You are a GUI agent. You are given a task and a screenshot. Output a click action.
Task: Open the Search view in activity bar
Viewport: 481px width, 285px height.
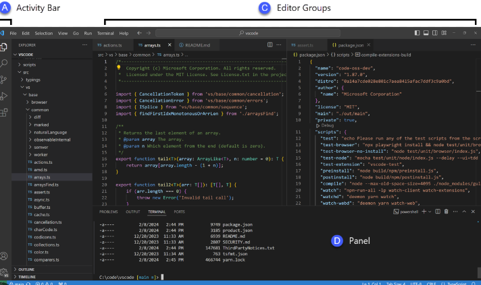coord(5,63)
